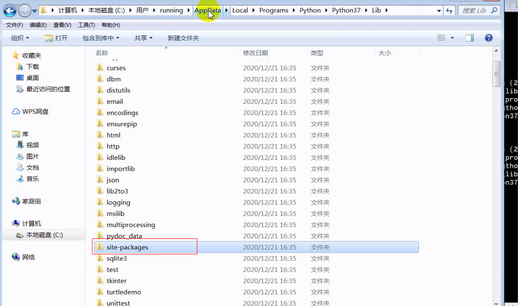The width and height of the screenshot is (518, 306).
Task: Click the blue Help question mark icon
Action: [x=489, y=38]
